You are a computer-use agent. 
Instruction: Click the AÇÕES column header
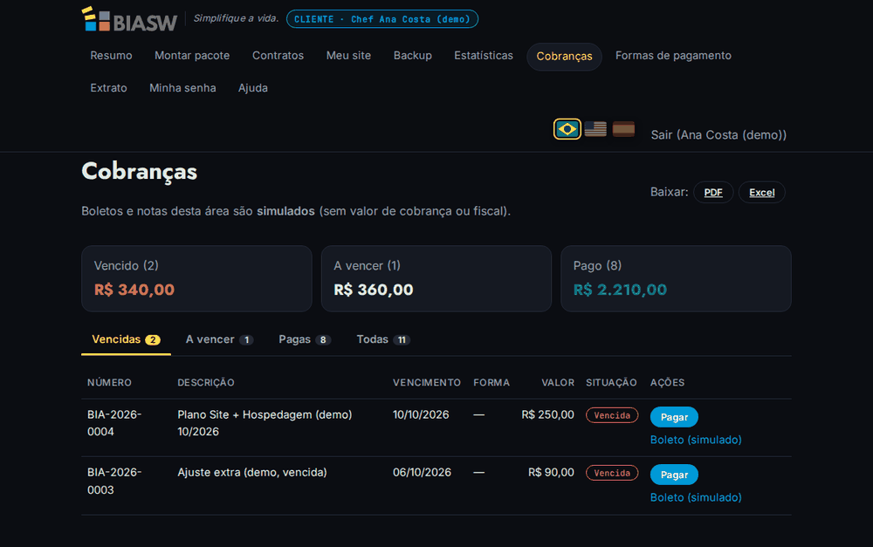668,382
